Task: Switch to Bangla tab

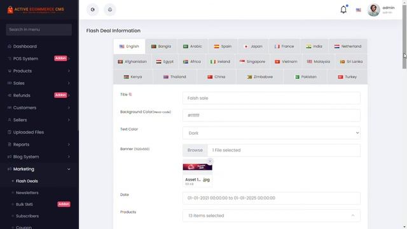Action: pos(161,46)
